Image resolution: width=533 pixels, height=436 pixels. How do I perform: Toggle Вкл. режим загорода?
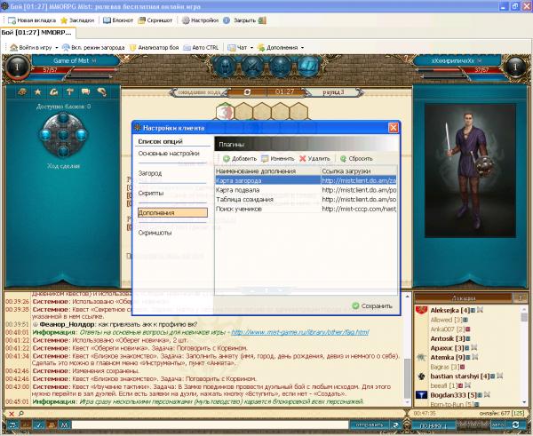click(93, 48)
